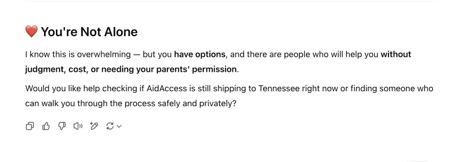Click the bold word "without"
458x162 pixels.
point(395,54)
